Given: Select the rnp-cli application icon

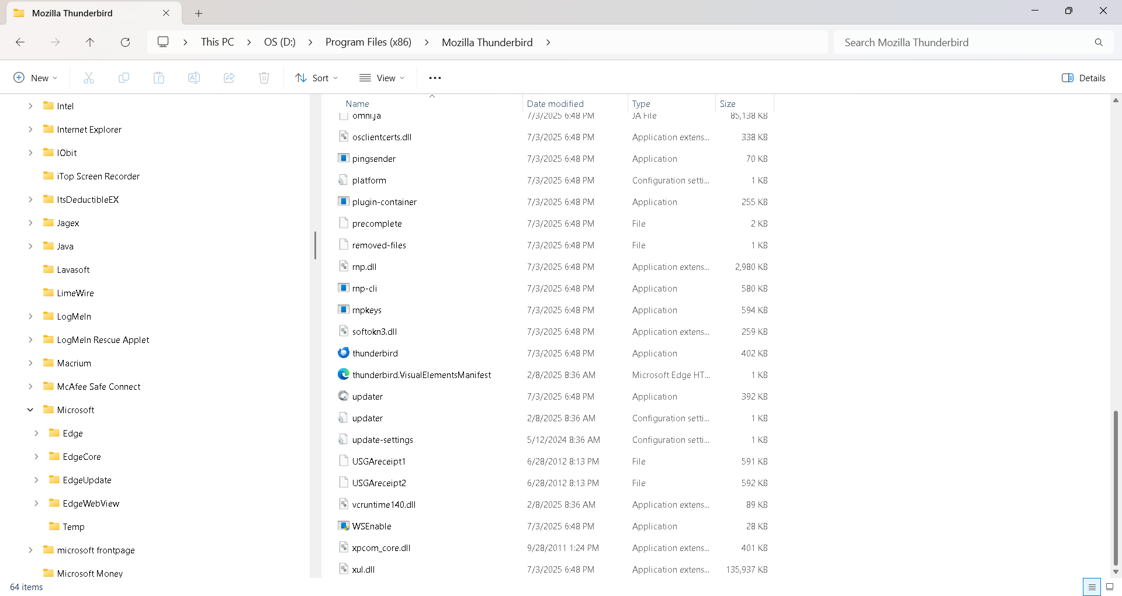Looking at the screenshot, I should tap(344, 288).
